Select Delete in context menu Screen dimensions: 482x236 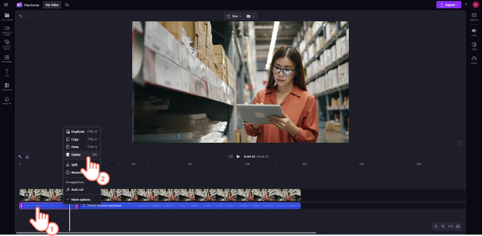pos(82,155)
